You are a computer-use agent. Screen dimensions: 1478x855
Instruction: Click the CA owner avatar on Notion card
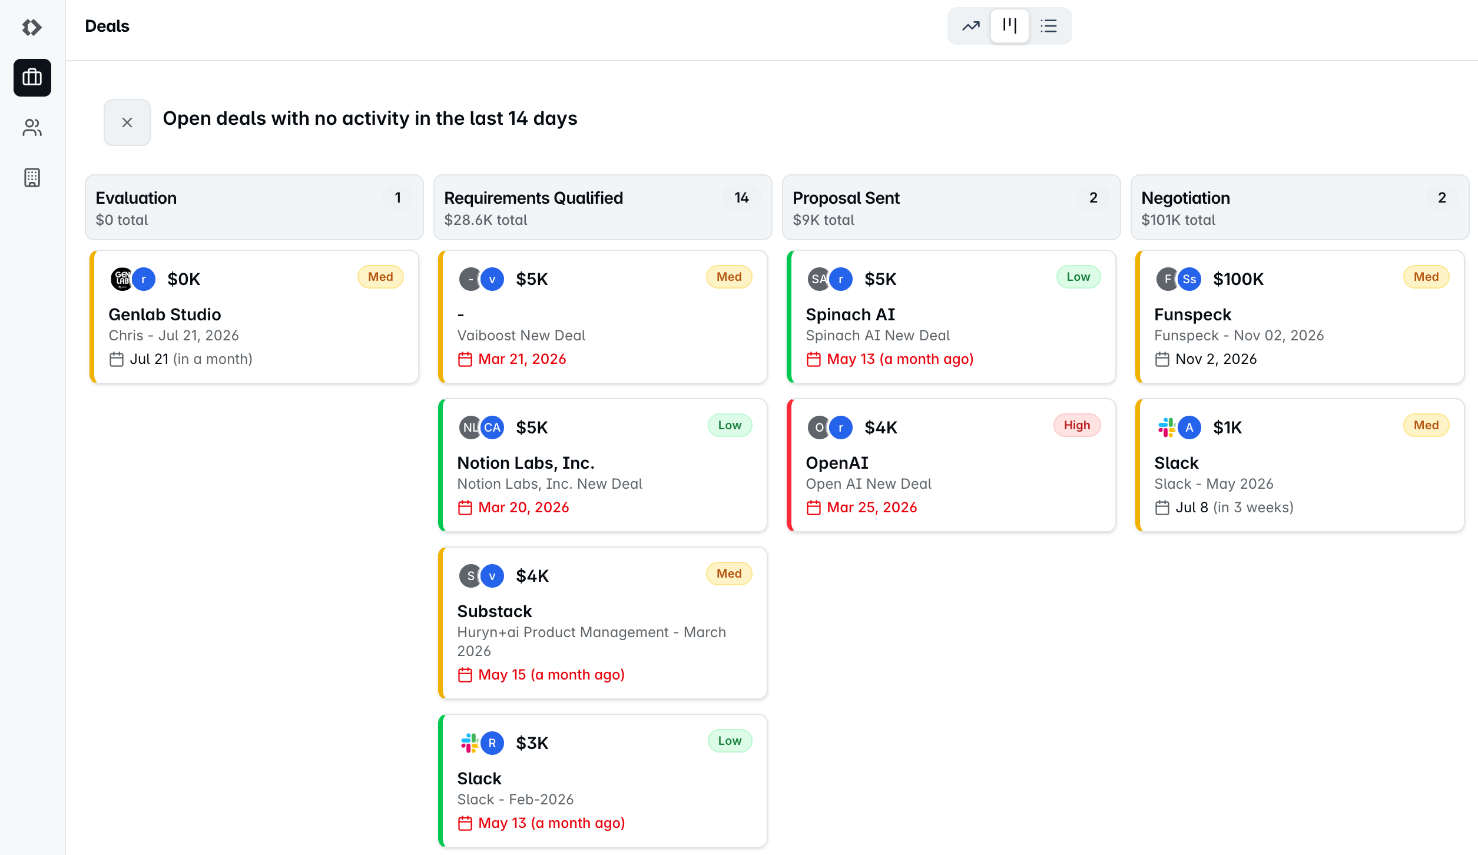[x=492, y=427]
